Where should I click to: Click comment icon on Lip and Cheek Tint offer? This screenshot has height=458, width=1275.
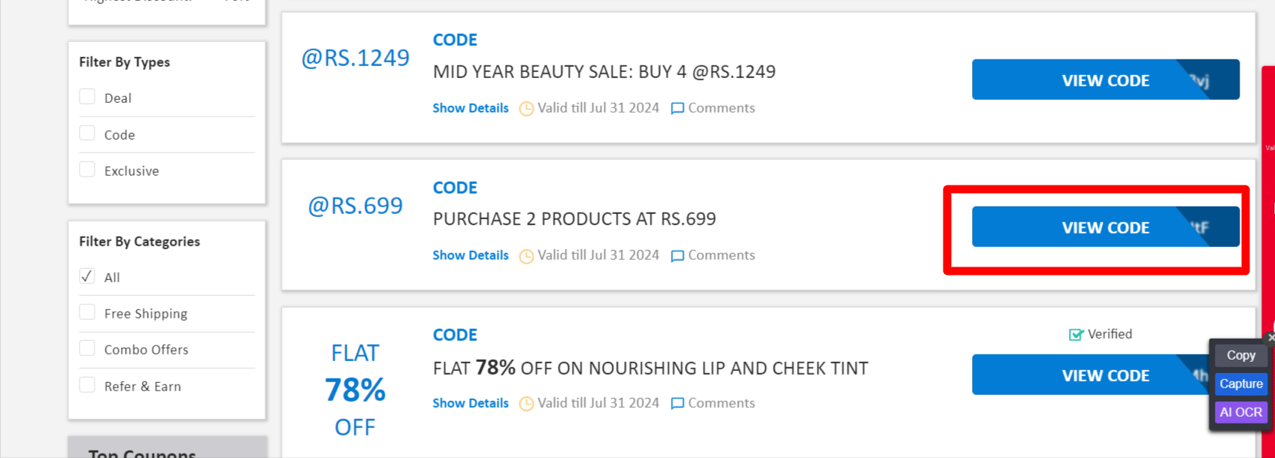tap(677, 404)
